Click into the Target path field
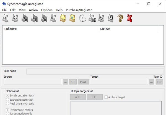The width and height of the screenshot is (166, 115). click(119, 82)
